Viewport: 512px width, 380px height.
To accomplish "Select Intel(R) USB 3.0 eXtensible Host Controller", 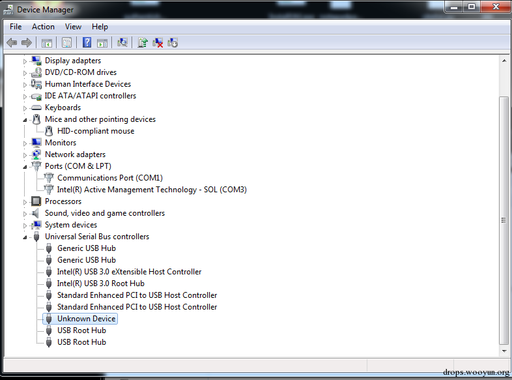I will [x=129, y=272].
